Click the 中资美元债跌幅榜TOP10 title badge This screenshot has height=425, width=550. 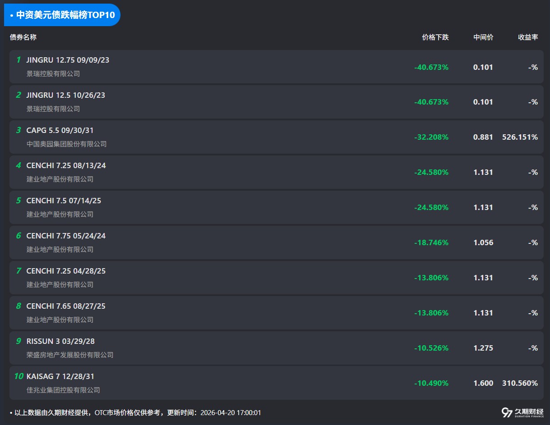click(62, 15)
